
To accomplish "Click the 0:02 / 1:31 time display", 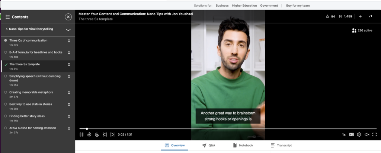I will pos(125,134).
